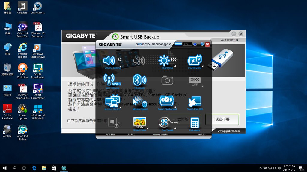
Task: Open the Windows Start button
Action: (x=5, y=168)
